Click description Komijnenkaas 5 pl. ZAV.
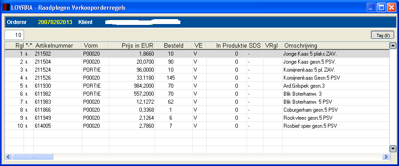The image size is (399, 166). [x=309, y=69]
